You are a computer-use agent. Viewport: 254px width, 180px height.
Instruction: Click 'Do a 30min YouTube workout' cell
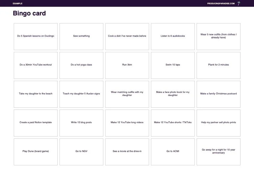click(36, 65)
